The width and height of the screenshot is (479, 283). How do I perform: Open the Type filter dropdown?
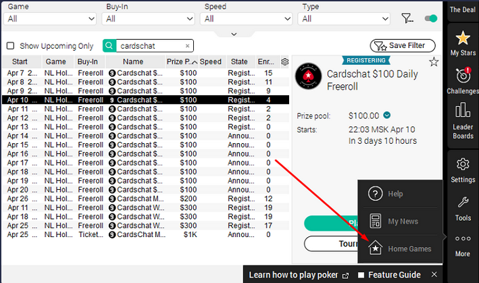344,19
